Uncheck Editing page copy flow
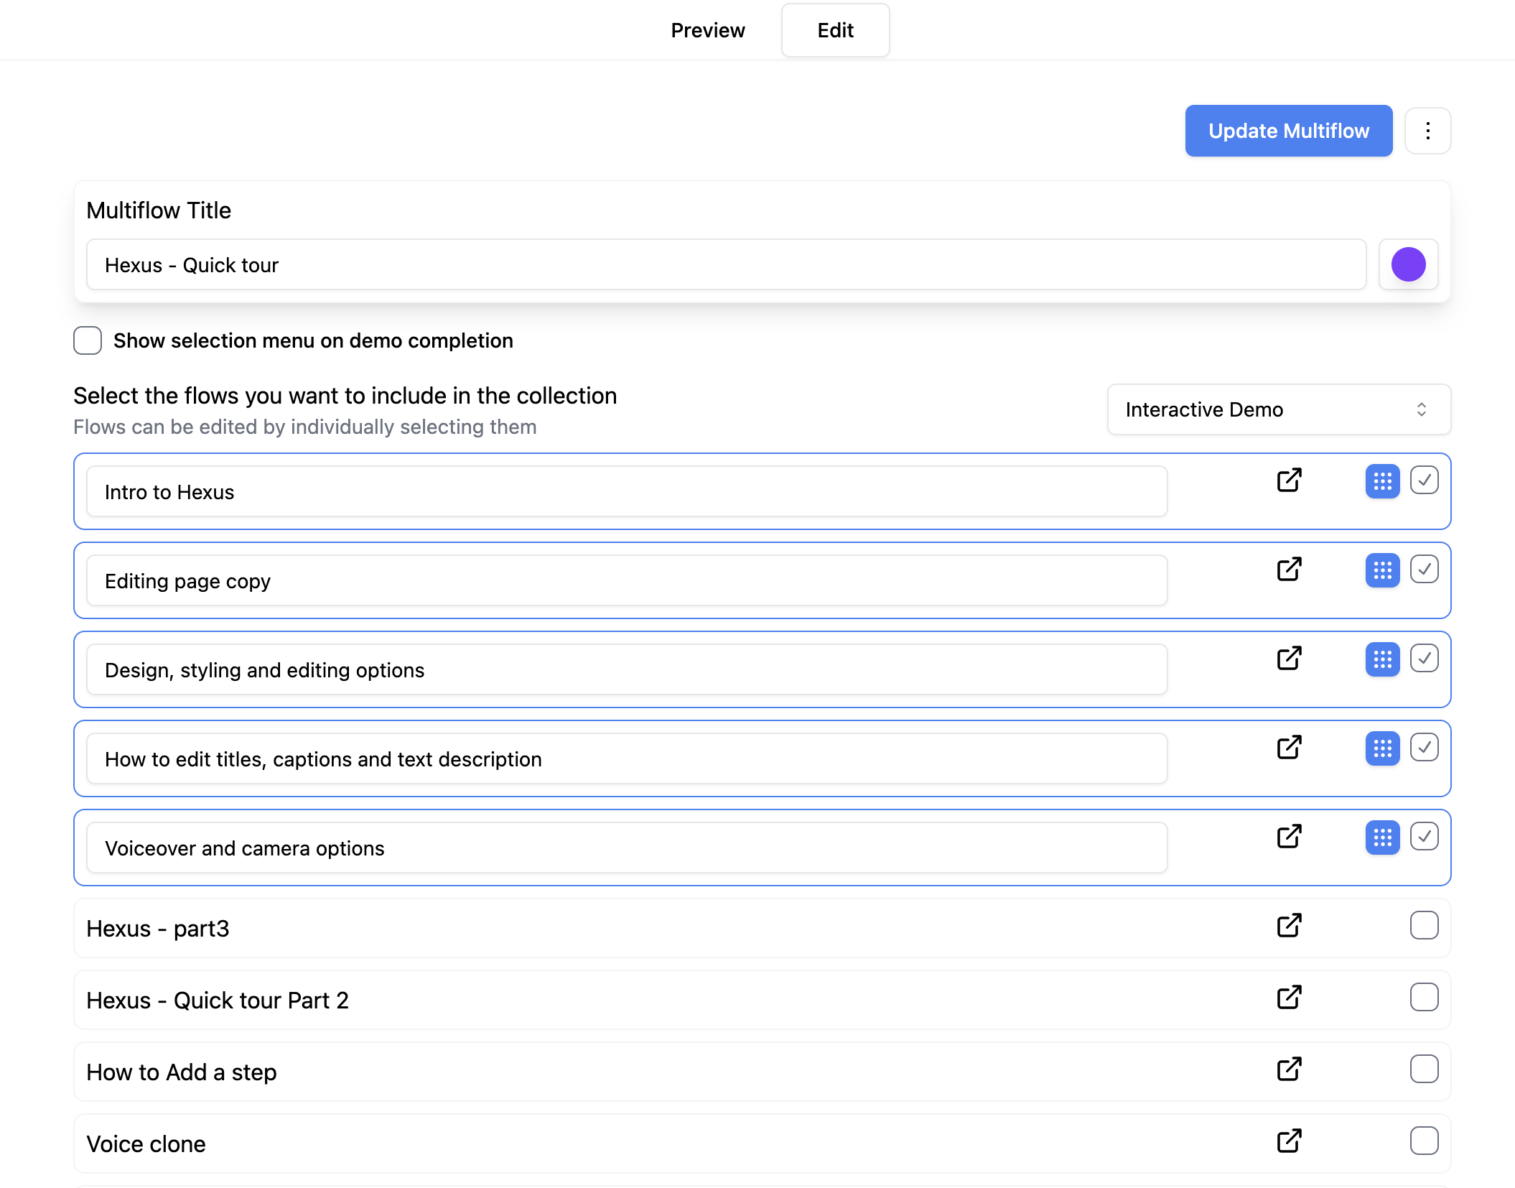This screenshot has height=1188, width=1515. click(x=1425, y=570)
